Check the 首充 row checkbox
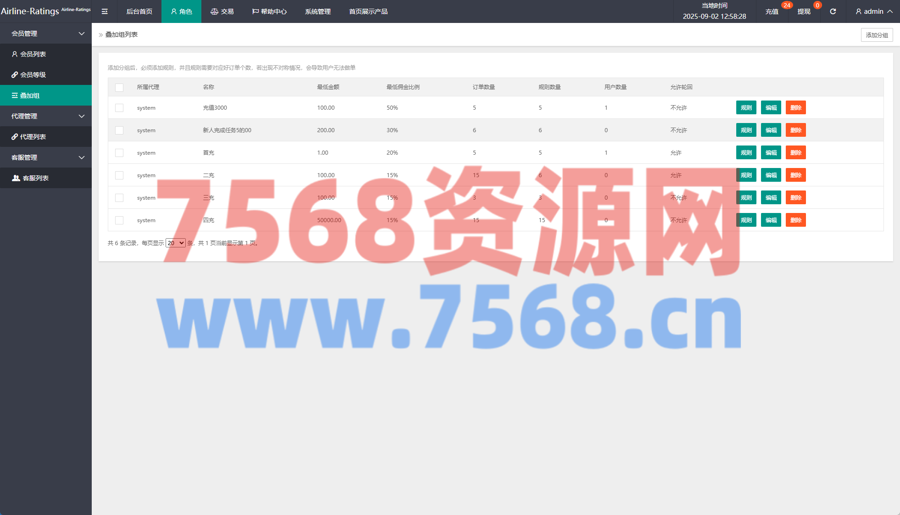The width and height of the screenshot is (900, 515). [x=119, y=153]
